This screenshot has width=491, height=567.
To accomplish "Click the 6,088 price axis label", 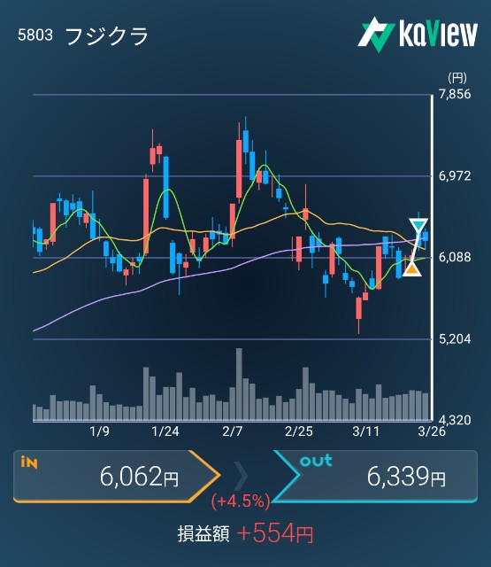I will click(x=455, y=257).
